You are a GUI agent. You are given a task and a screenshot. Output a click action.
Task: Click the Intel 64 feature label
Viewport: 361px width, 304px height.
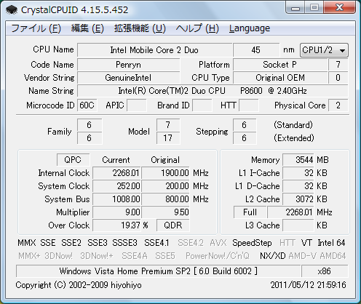click(x=331, y=243)
